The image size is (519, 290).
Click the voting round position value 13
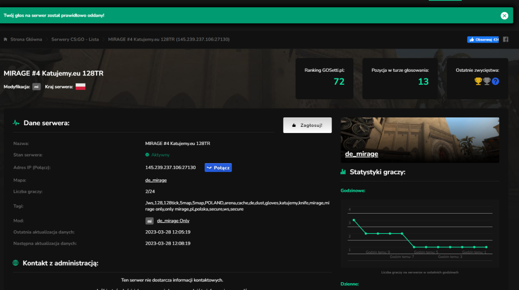coord(423,82)
